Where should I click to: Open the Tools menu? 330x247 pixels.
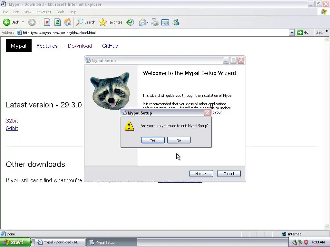[60, 12]
